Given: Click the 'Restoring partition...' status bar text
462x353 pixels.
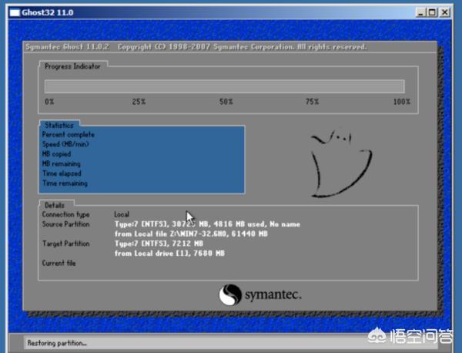Looking at the screenshot, I should click(57, 343).
